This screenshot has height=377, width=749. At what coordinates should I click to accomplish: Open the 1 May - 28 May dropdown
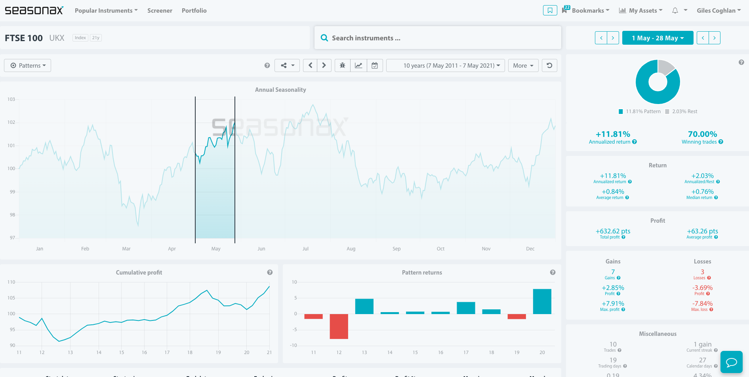[x=658, y=38]
